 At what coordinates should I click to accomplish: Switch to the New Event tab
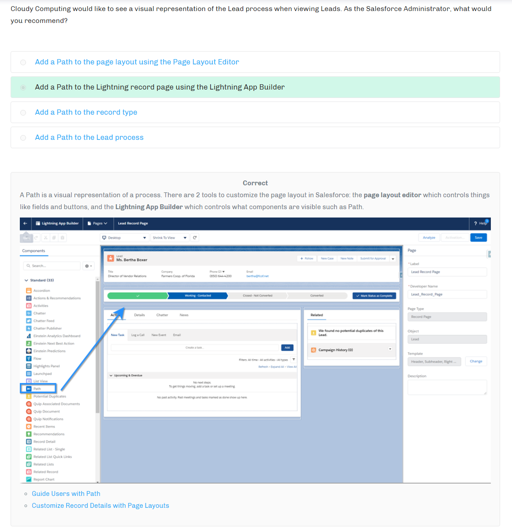pos(159,335)
